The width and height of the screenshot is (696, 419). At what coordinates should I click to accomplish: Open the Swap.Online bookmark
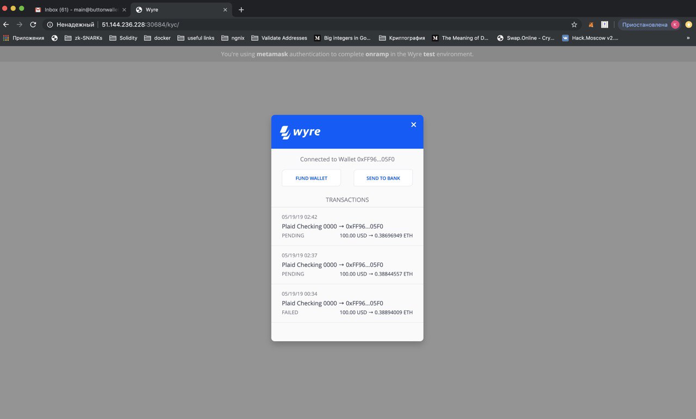coord(526,38)
